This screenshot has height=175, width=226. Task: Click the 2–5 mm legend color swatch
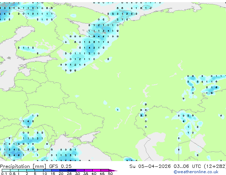(x=31, y=170)
